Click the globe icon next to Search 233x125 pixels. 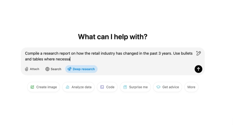pos(47,69)
